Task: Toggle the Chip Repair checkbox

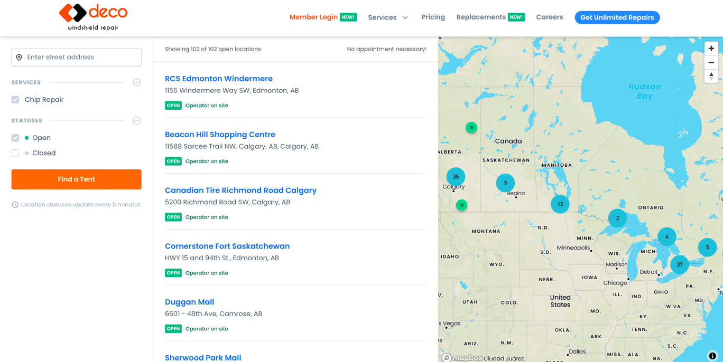Action: [x=15, y=99]
